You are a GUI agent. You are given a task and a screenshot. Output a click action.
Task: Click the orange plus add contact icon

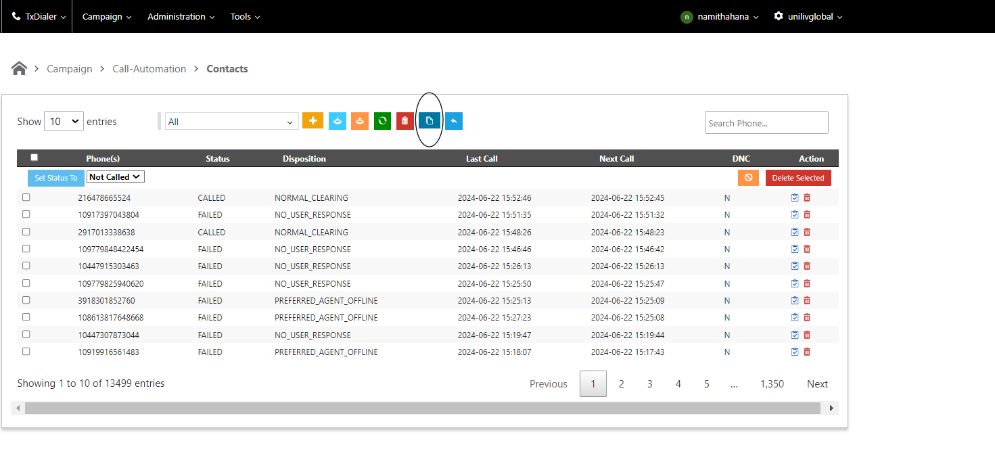[x=313, y=121]
